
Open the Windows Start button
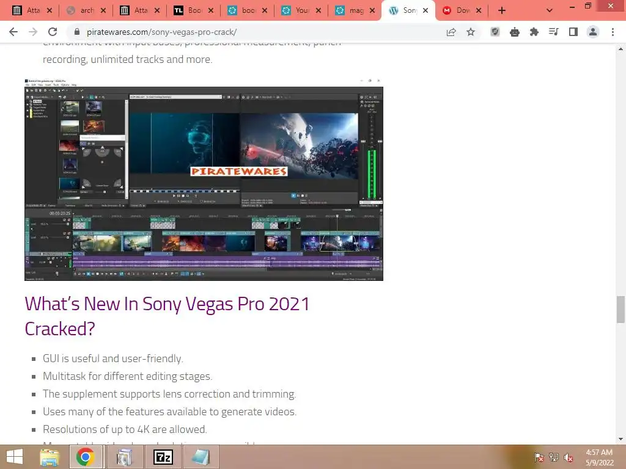[x=15, y=457]
